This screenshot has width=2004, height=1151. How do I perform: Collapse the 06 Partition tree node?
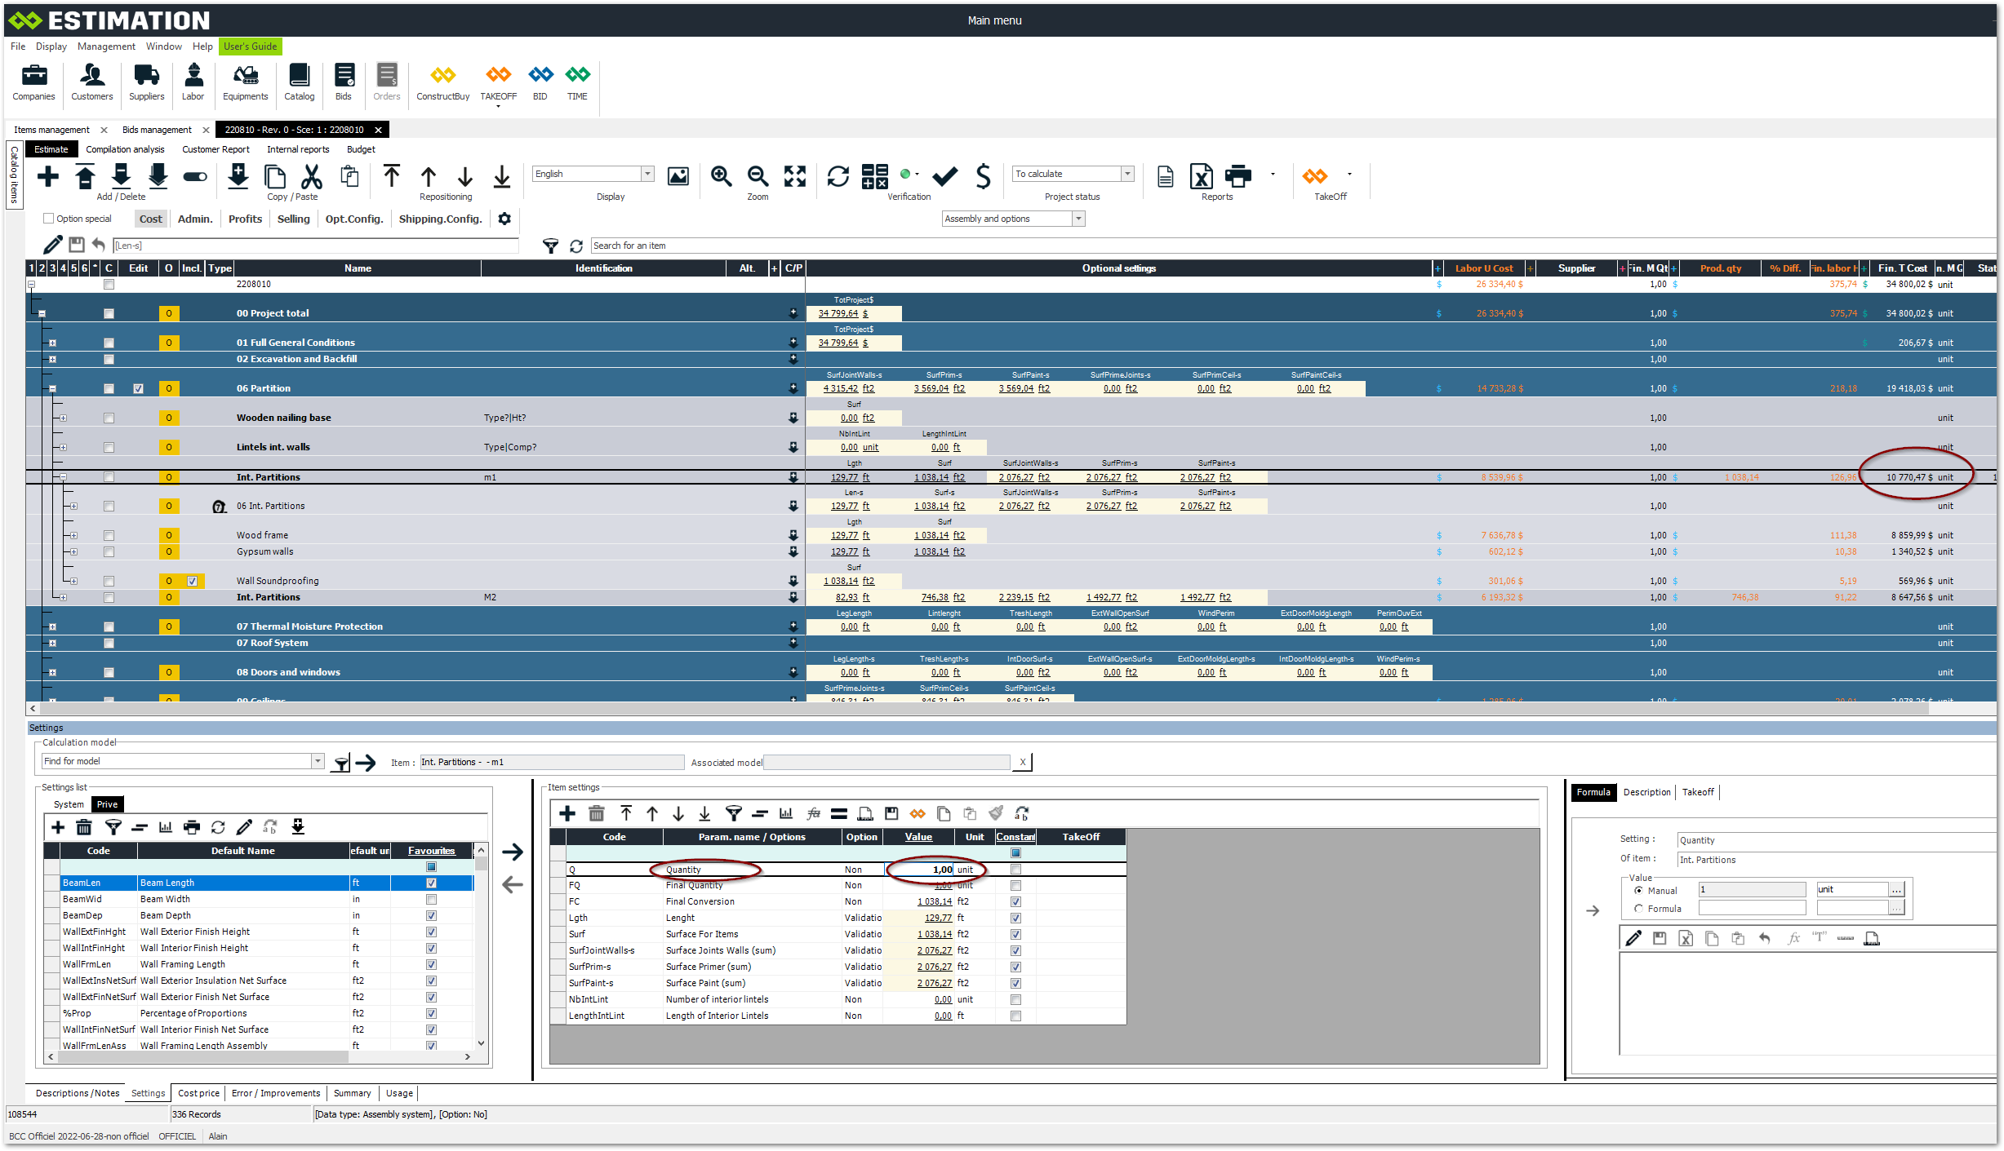coord(53,389)
